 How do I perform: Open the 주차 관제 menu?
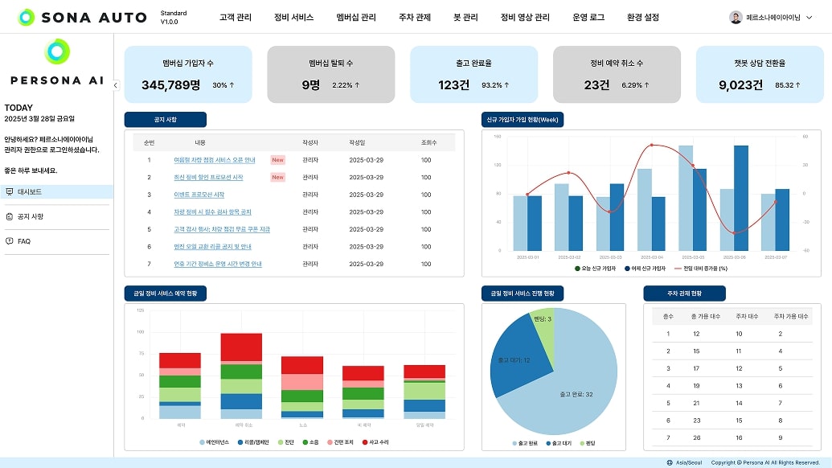415,17
